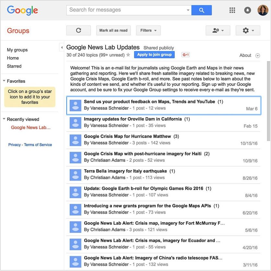Open topic Crisis map, imagery for Fort McMurray
The height and width of the screenshot is (271, 271).
(154, 223)
